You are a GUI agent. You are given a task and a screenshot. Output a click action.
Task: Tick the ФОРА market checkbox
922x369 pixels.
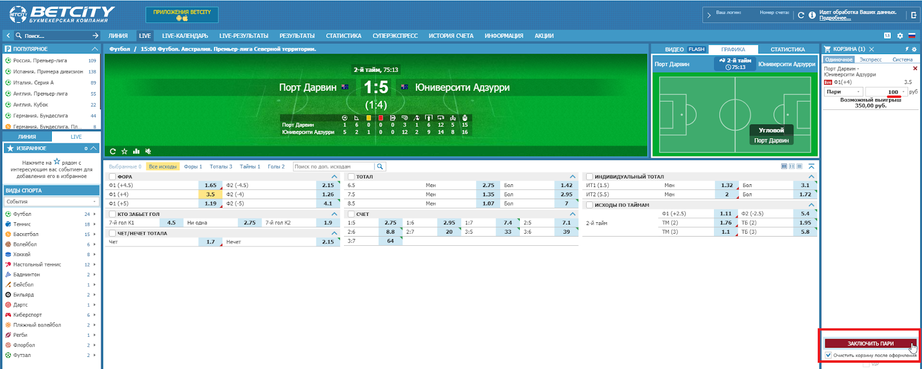[x=112, y=177]
